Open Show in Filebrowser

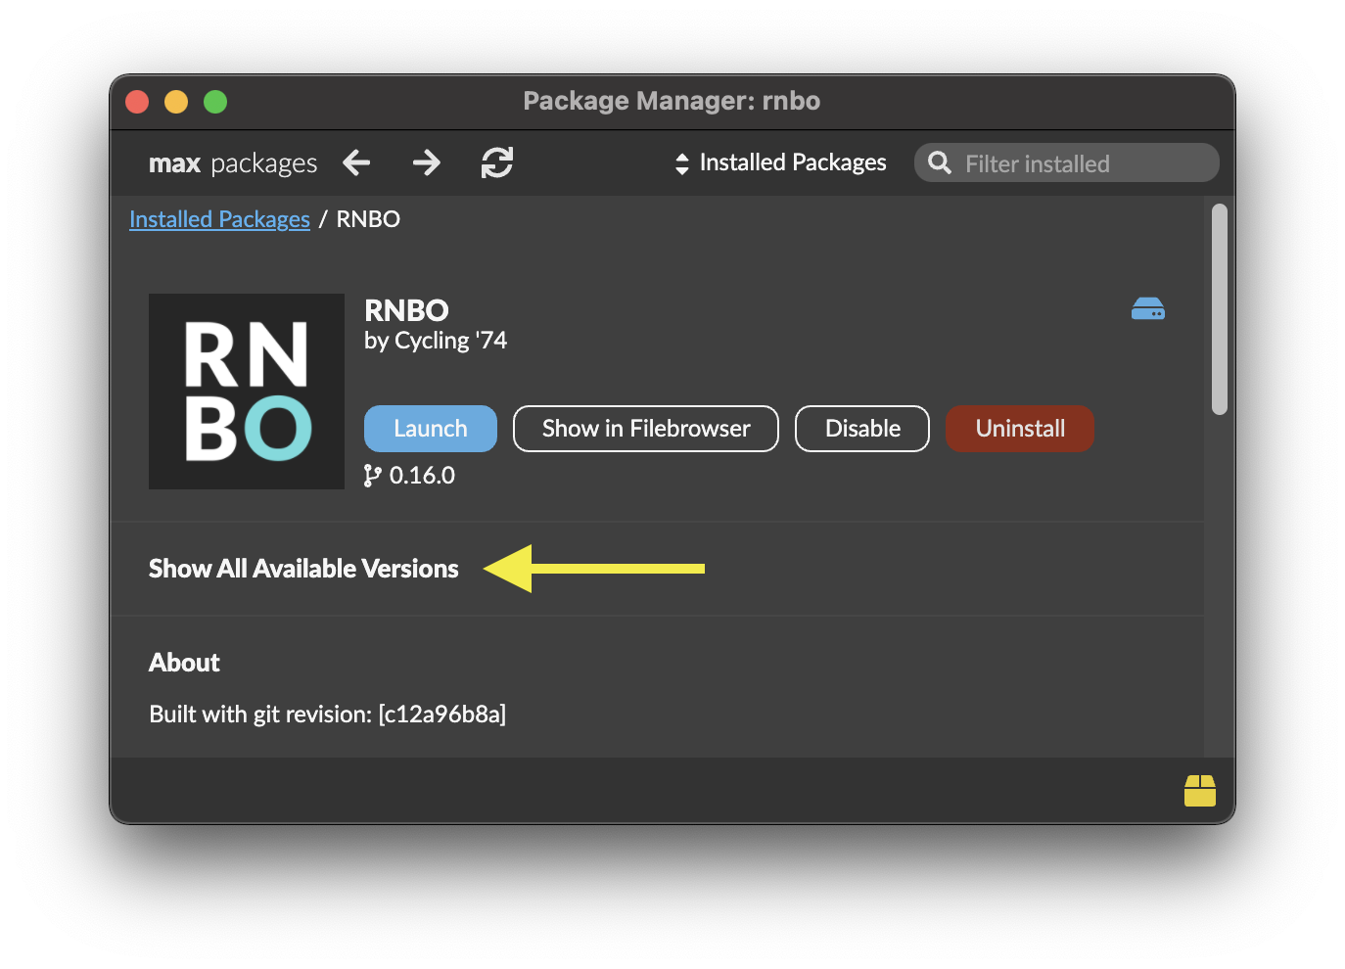click(x=645, y=428)
